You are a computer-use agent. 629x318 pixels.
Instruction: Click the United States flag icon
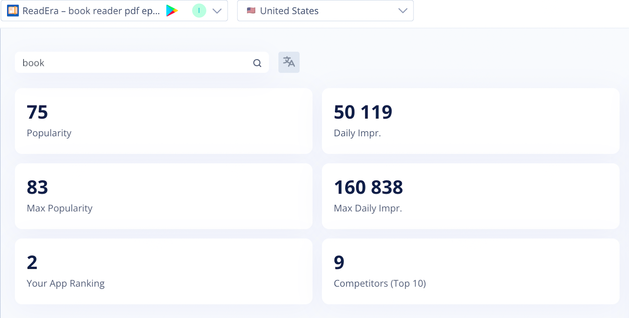(x=251, y=11)
